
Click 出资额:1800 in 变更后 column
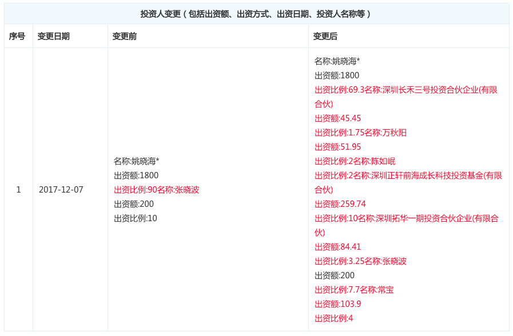click(337, 75)
